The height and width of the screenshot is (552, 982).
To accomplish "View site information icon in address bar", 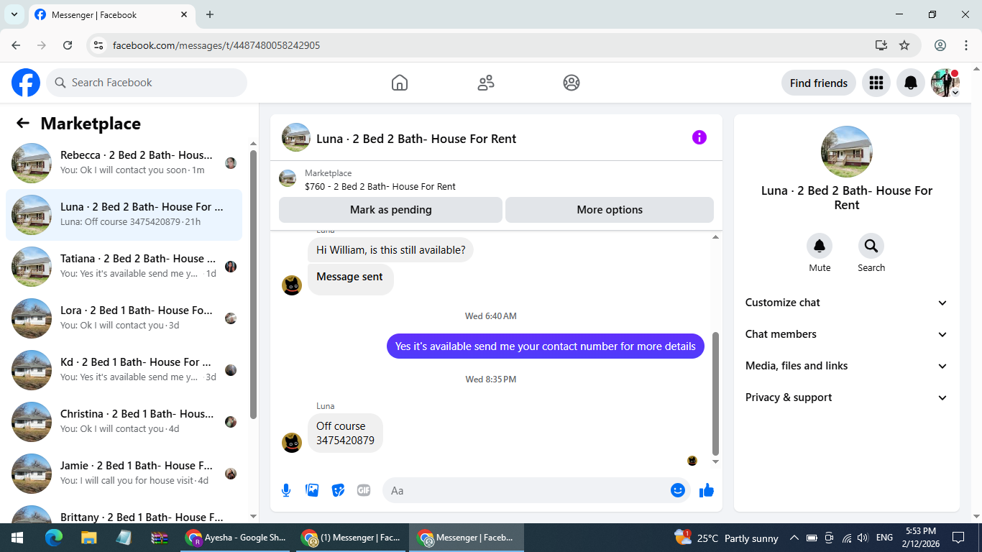I will pos(99,45).
